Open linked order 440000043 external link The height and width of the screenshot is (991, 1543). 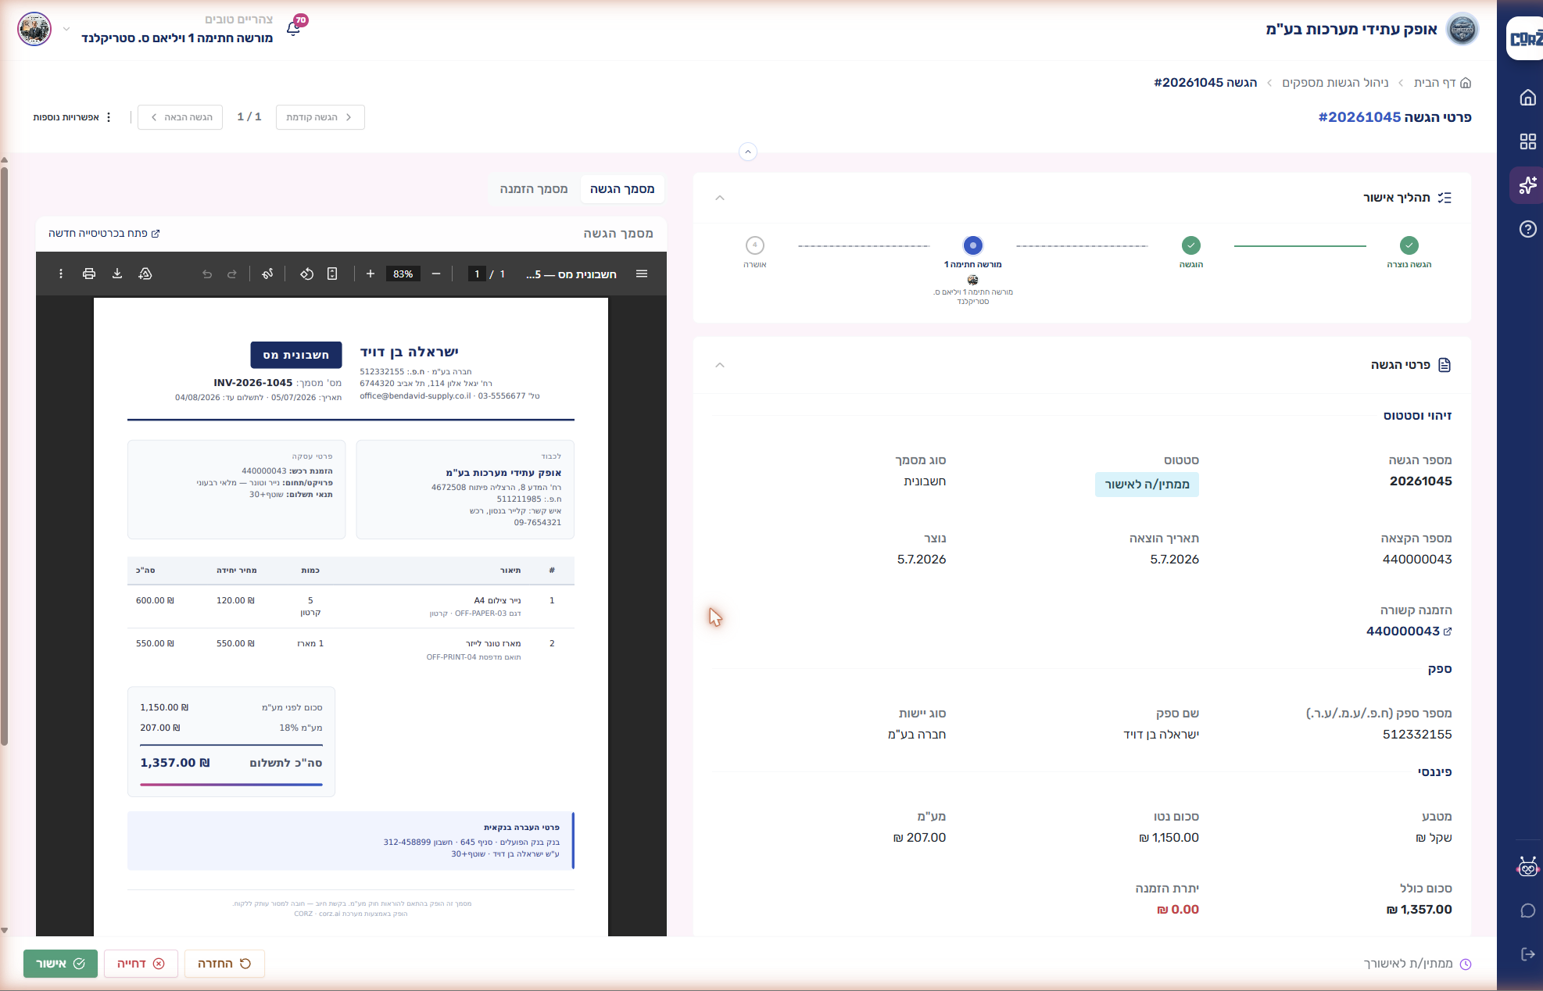click(1409, 631)
